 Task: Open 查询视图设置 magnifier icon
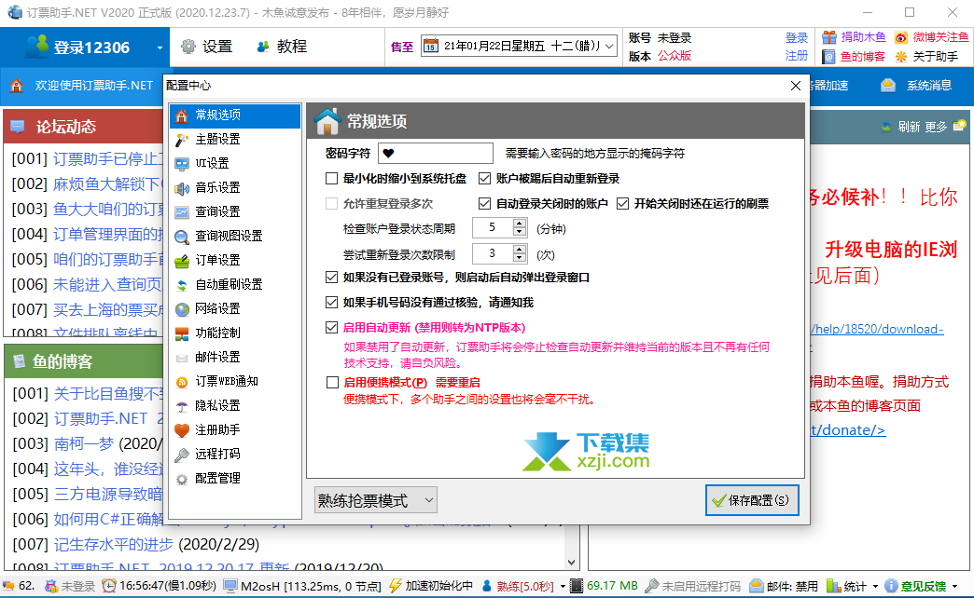tap(181, 237)
